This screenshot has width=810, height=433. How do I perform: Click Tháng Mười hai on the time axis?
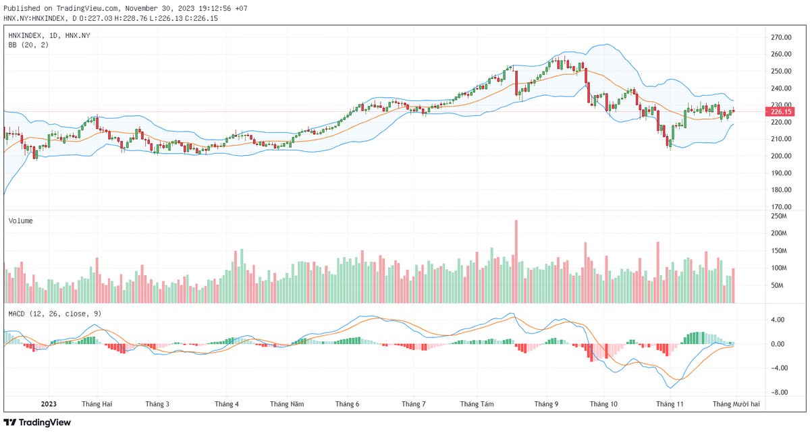coord(737,404)
